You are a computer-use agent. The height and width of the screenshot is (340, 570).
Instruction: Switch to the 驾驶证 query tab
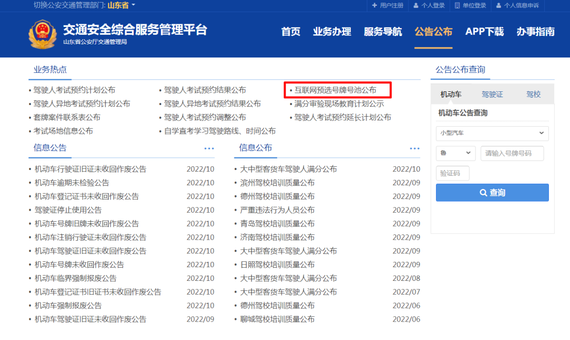click(x=492, y=95)
